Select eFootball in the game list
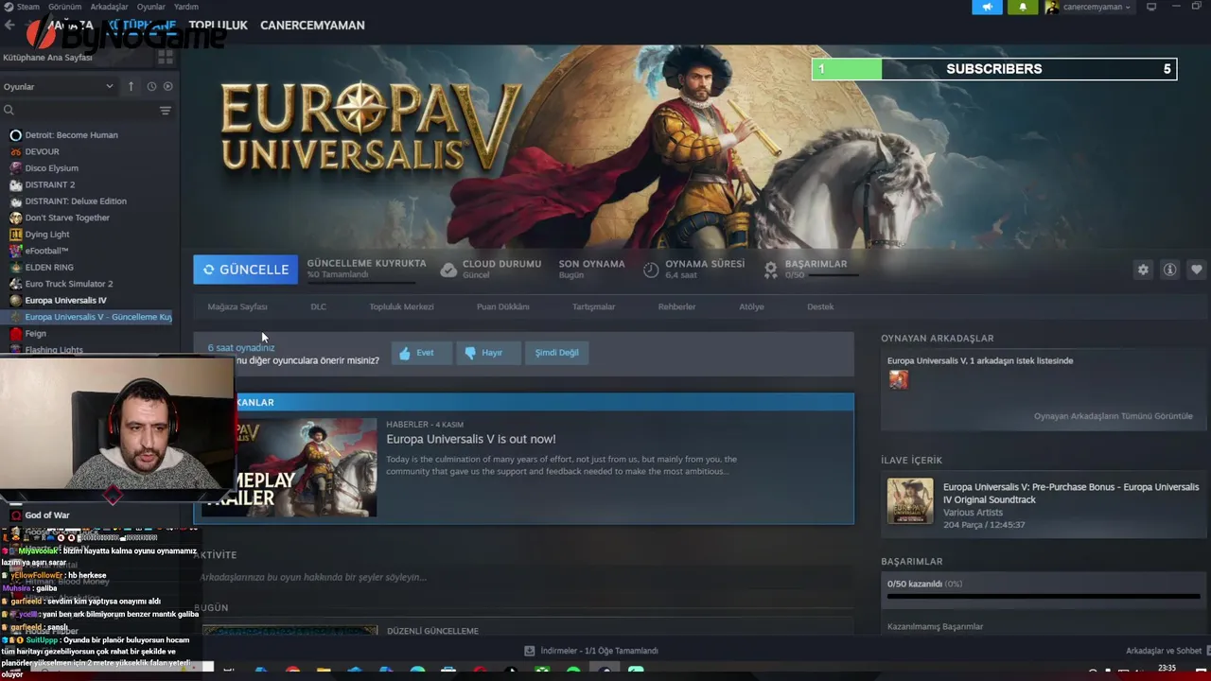This screenshot has width=1211, height=681. [46, 251]
